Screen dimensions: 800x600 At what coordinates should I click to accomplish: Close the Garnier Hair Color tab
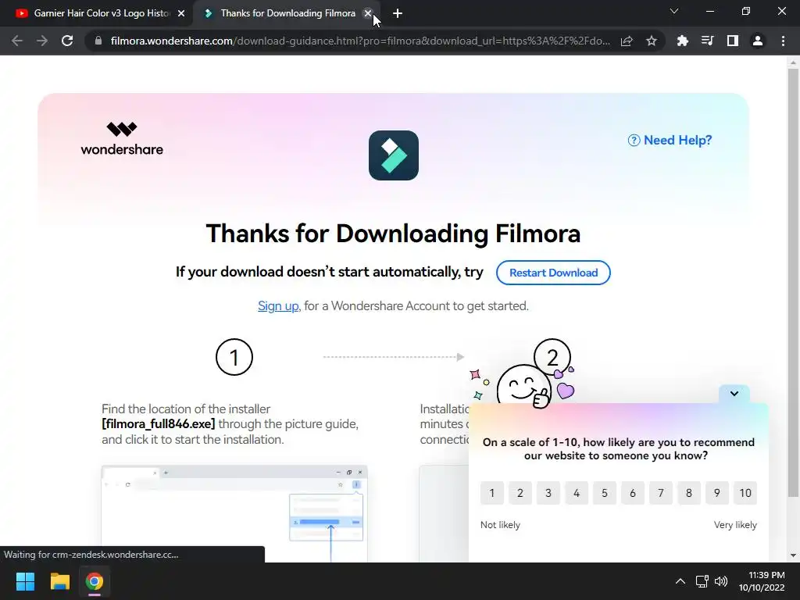tap(181, 13)
